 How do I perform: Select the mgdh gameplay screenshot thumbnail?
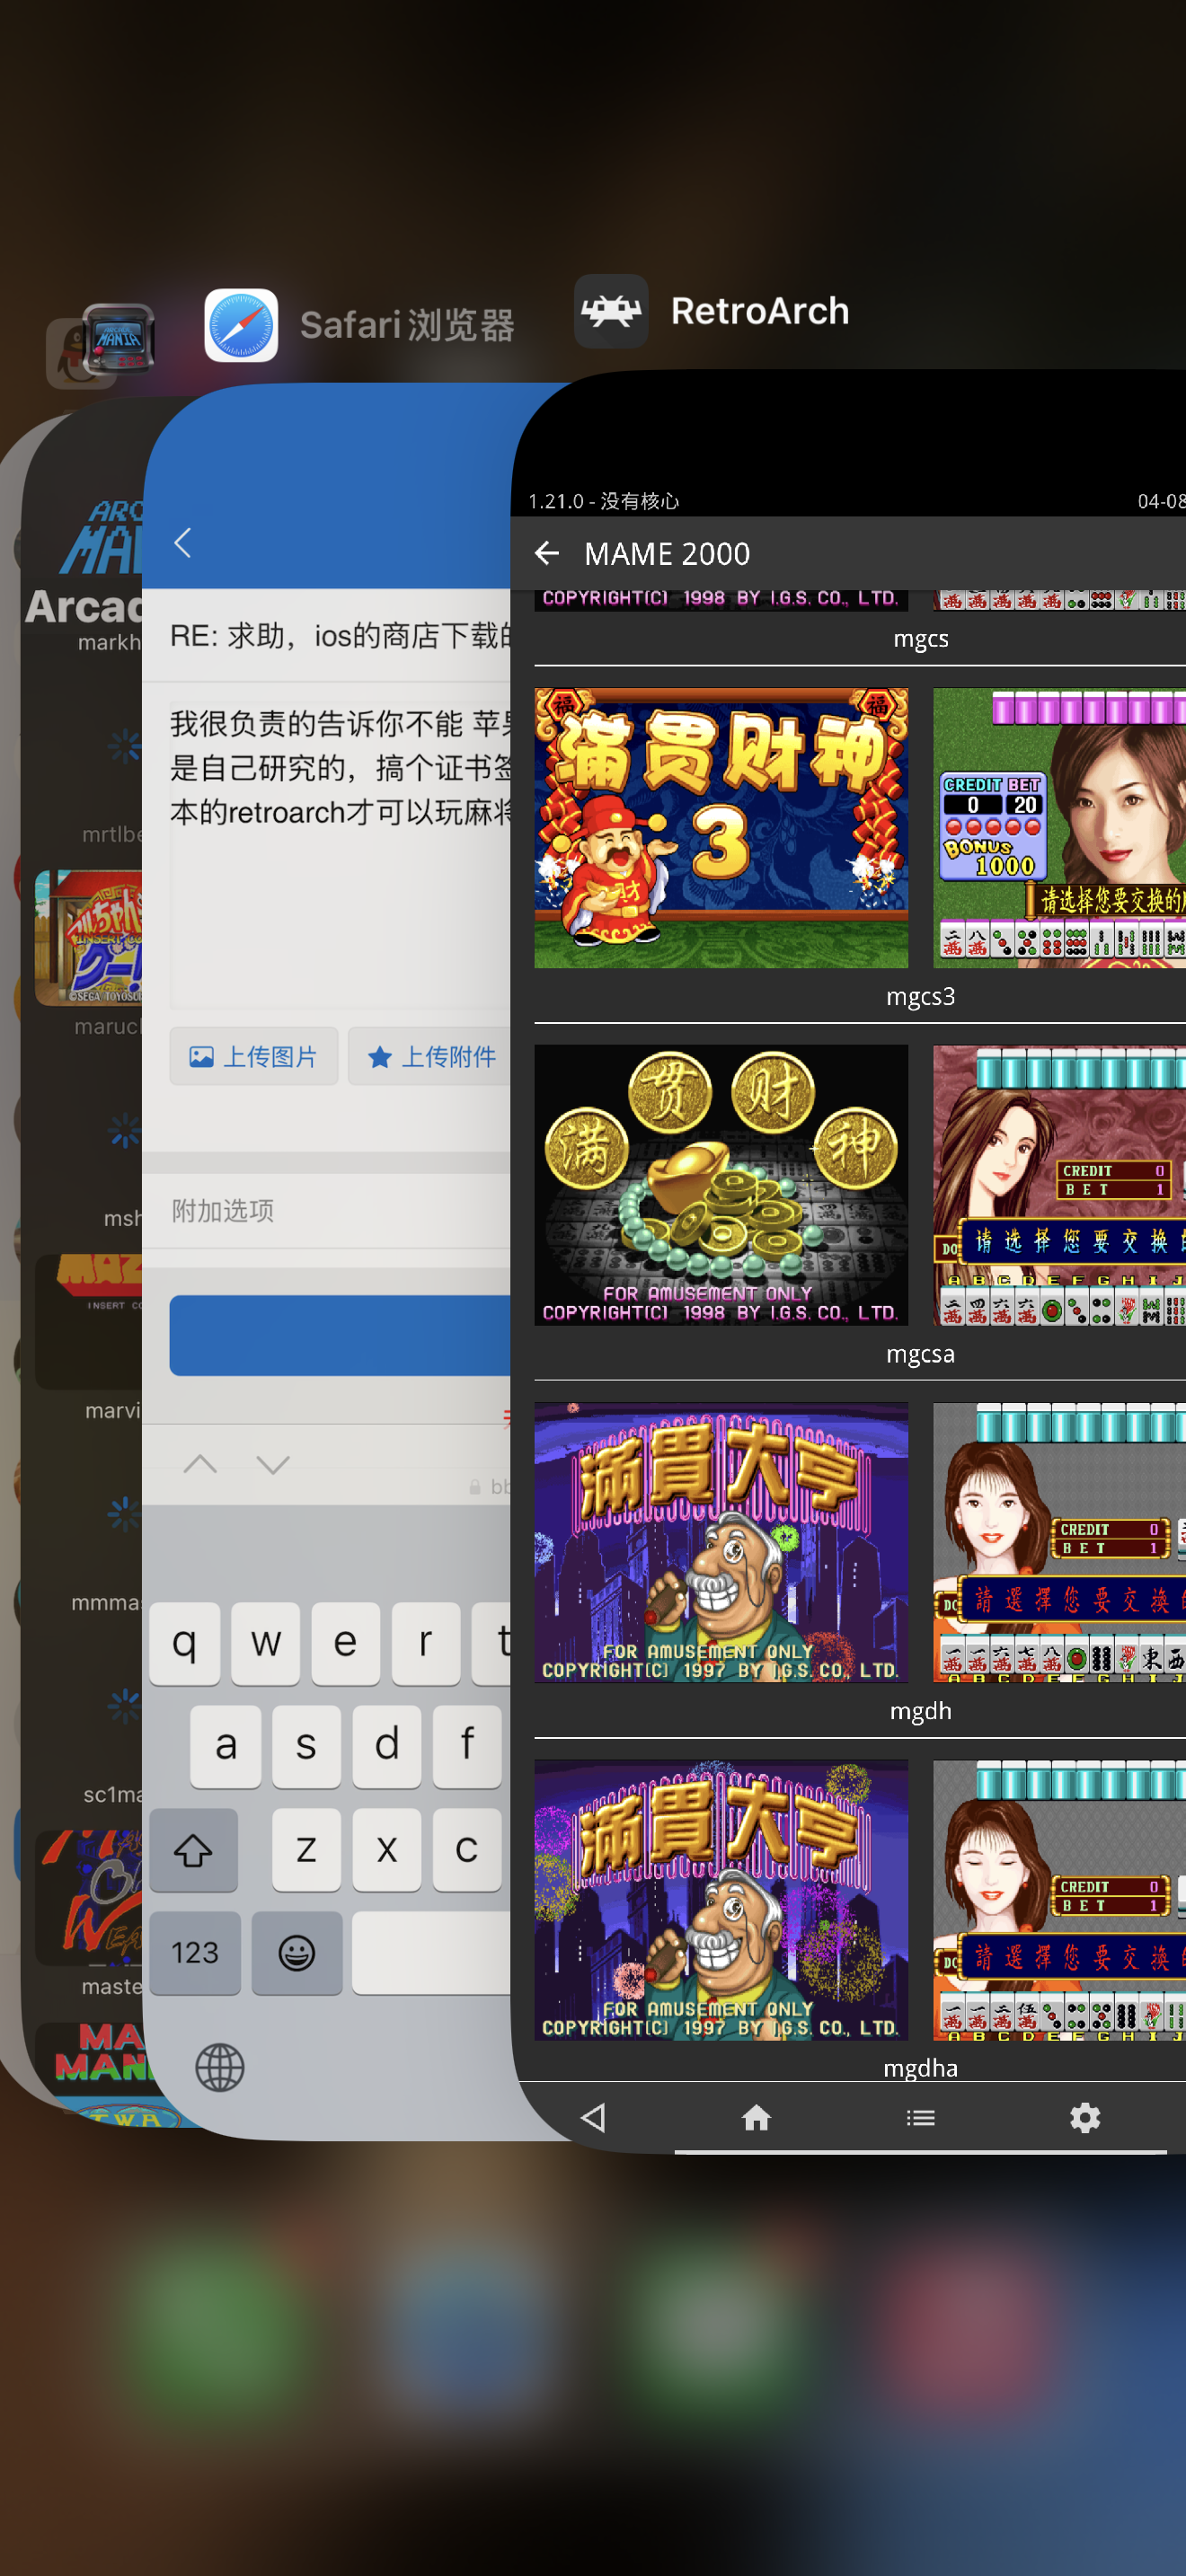coord(1059,1542)
